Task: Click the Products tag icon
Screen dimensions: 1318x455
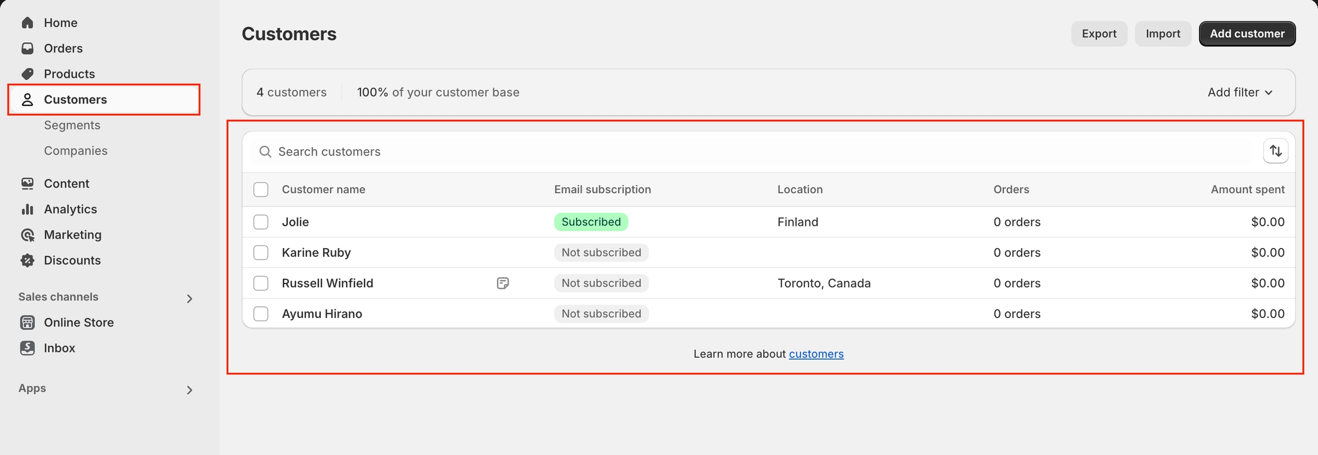Action: 27,74
